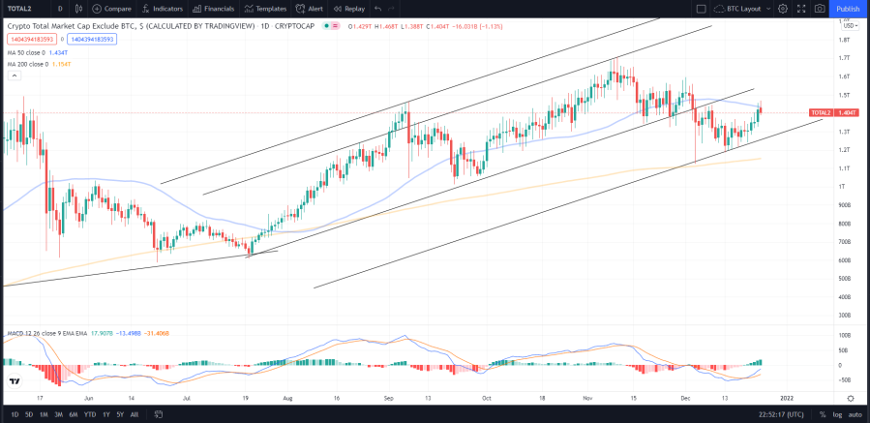Open the Indicators menu
870x423 pixels.
tap(162, 9)
